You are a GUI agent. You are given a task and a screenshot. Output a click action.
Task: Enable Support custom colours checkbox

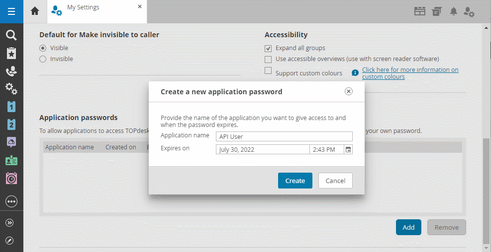click(x=268, y=70)
